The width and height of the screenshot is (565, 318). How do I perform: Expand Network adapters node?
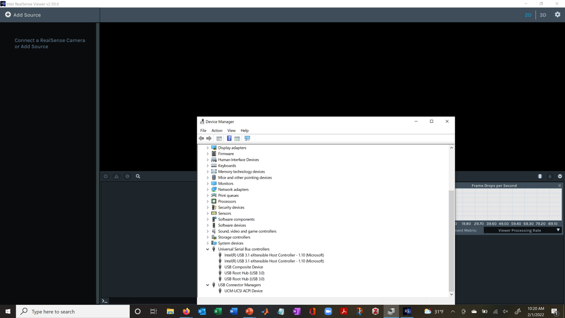(207, 189)
